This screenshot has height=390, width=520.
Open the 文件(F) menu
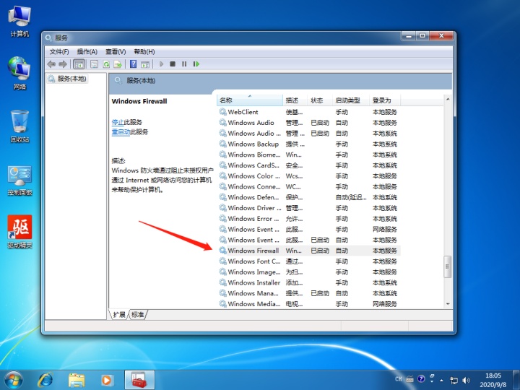coord(59,52)
